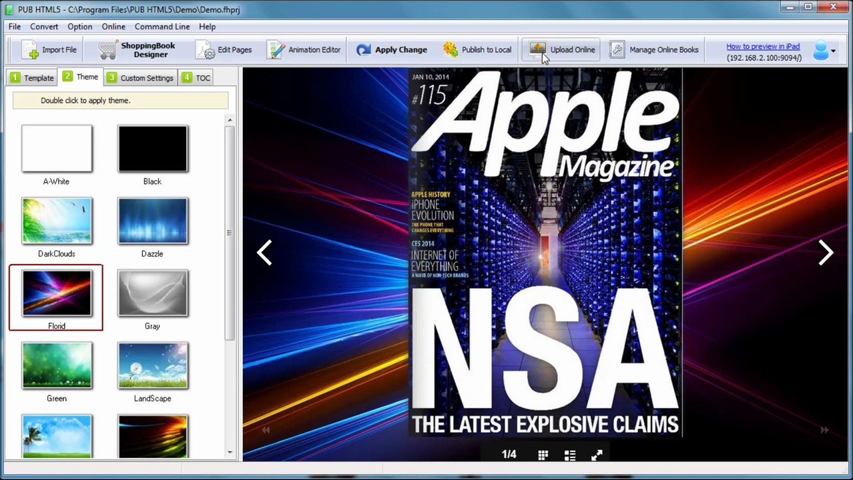Image resolution: width=853 pixels, height=480 pixels.
Task: Expand the user account dropdown arrow
Action: [833, 51]
